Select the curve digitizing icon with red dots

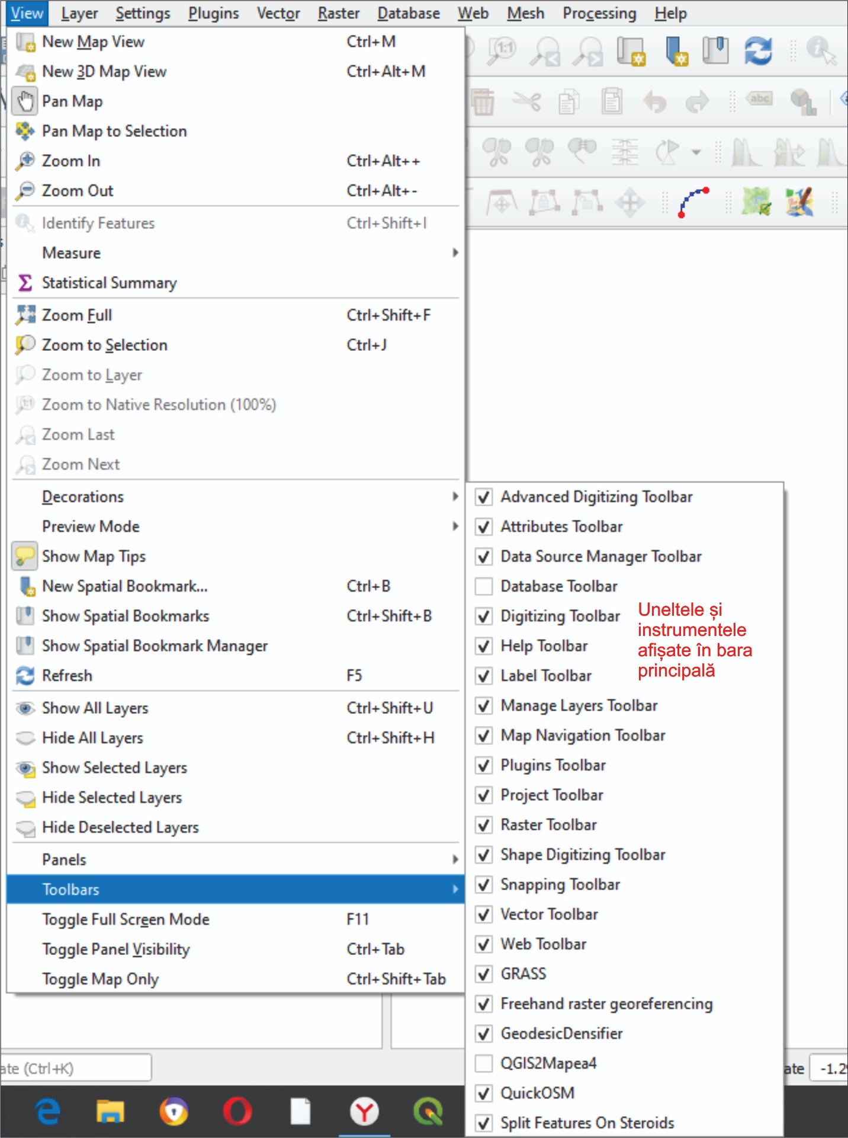tap(693, 202)
